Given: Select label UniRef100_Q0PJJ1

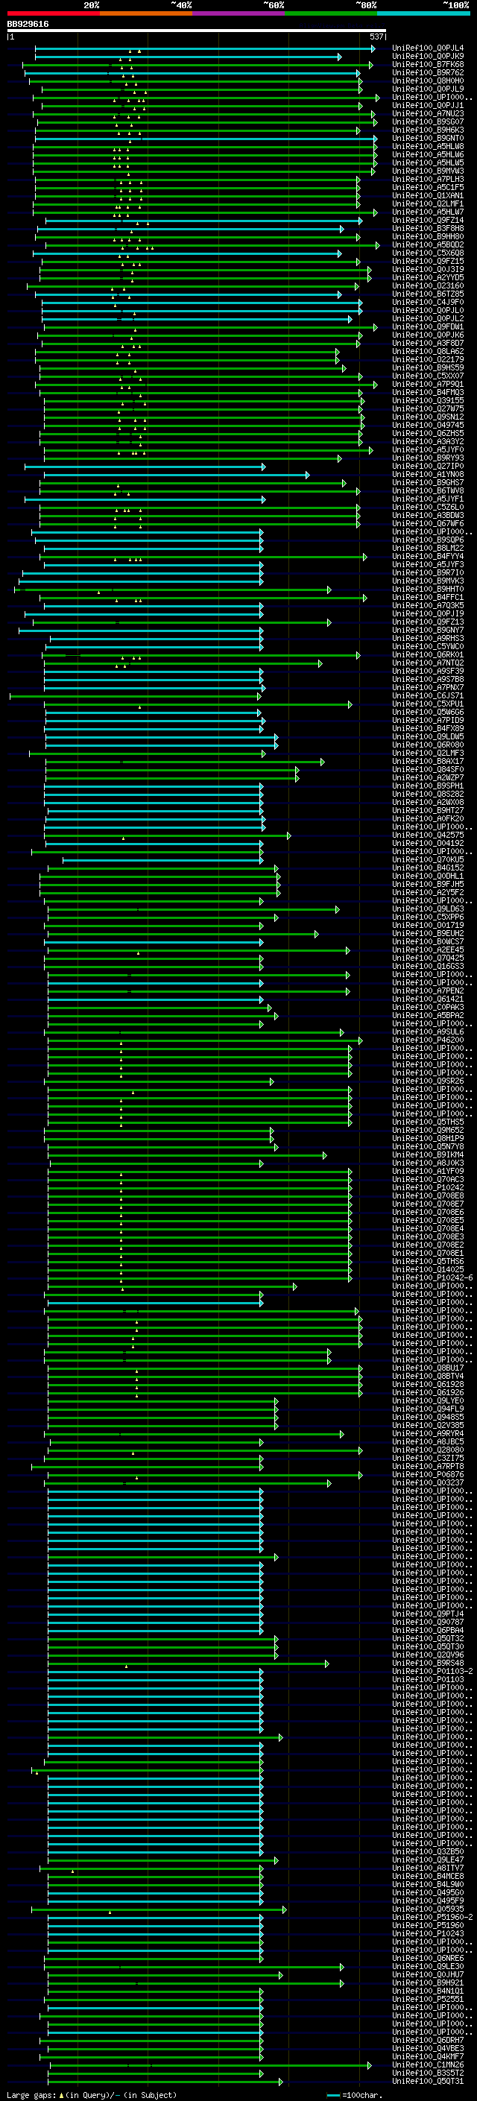Looking at the screenshot, I should click(x=428, y=105).
